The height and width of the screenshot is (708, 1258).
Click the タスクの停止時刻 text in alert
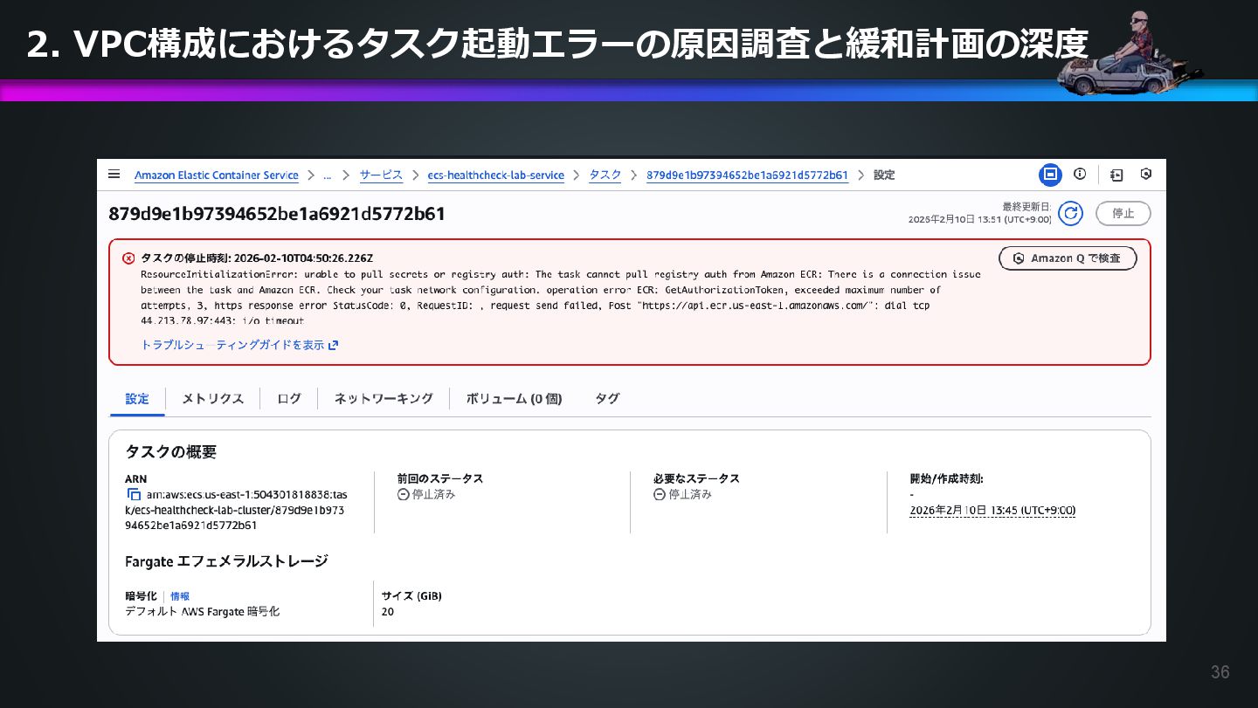tap(257, 258)
